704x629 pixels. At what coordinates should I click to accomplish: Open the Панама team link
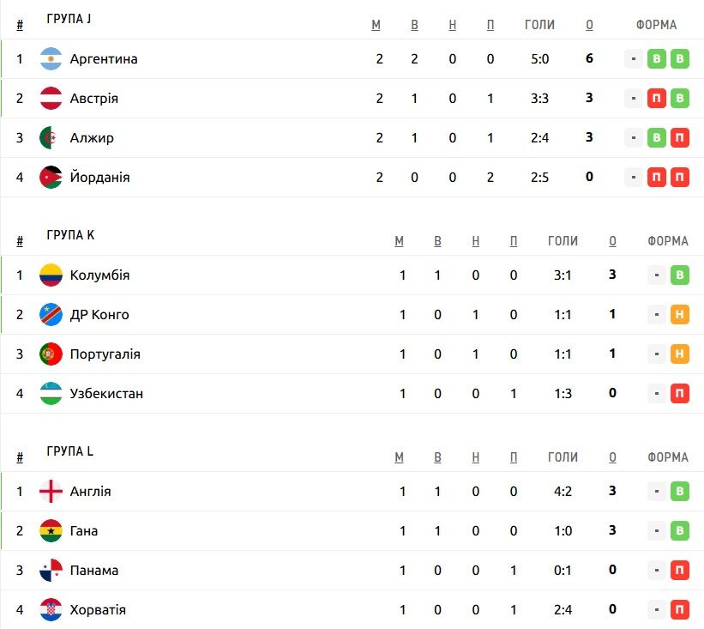click(94, 571)
